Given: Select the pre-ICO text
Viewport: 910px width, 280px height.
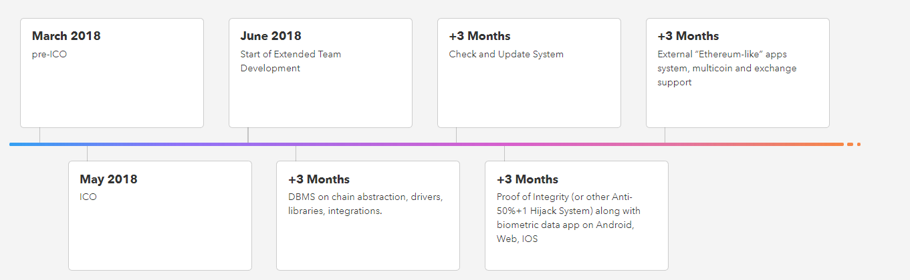Looking at the screenshot, I should pyautogui.click(x=49, y=54).
